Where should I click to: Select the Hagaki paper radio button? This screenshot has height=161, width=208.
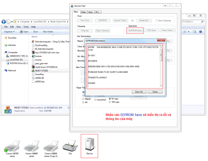(83, 99)
